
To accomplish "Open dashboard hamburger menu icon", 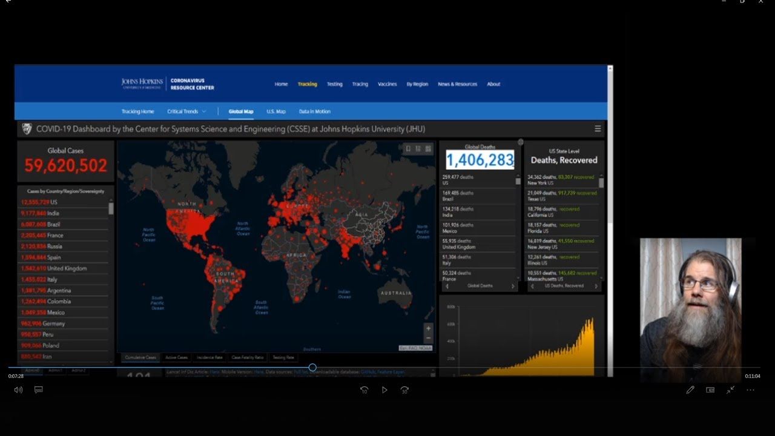I will (598, 128).
